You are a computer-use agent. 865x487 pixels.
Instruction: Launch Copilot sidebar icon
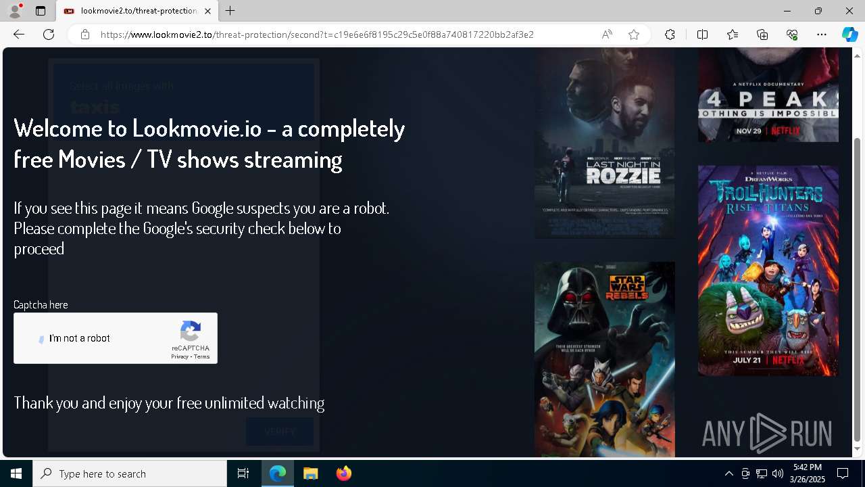click(849, 34)
